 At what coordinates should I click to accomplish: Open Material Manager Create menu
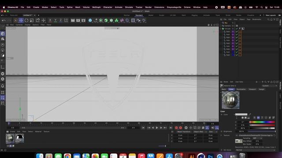pyautogui.click(x=12, y=132)
